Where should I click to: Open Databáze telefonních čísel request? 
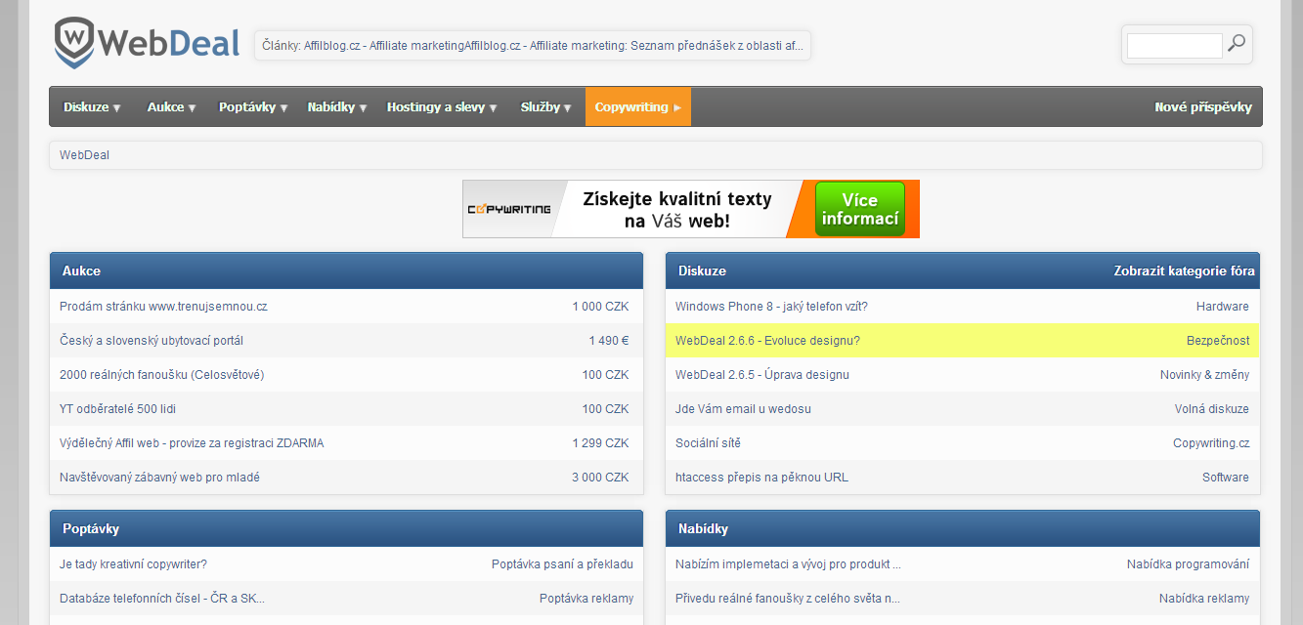click(x=162, y=599)
